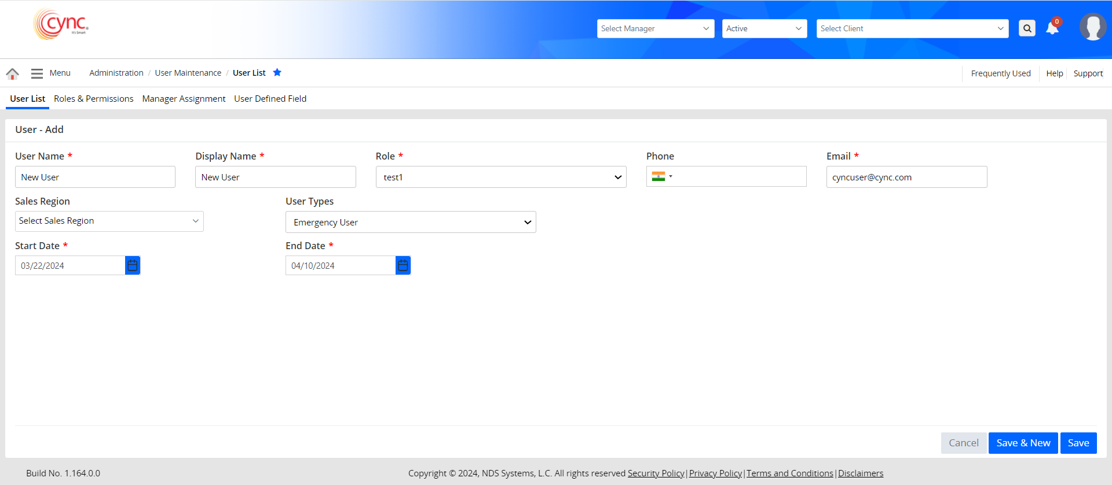The width and height of the screenshot is (1112, 485).
Task: Switch to the Roles & Permissions tab
Action: coord(93,99)
